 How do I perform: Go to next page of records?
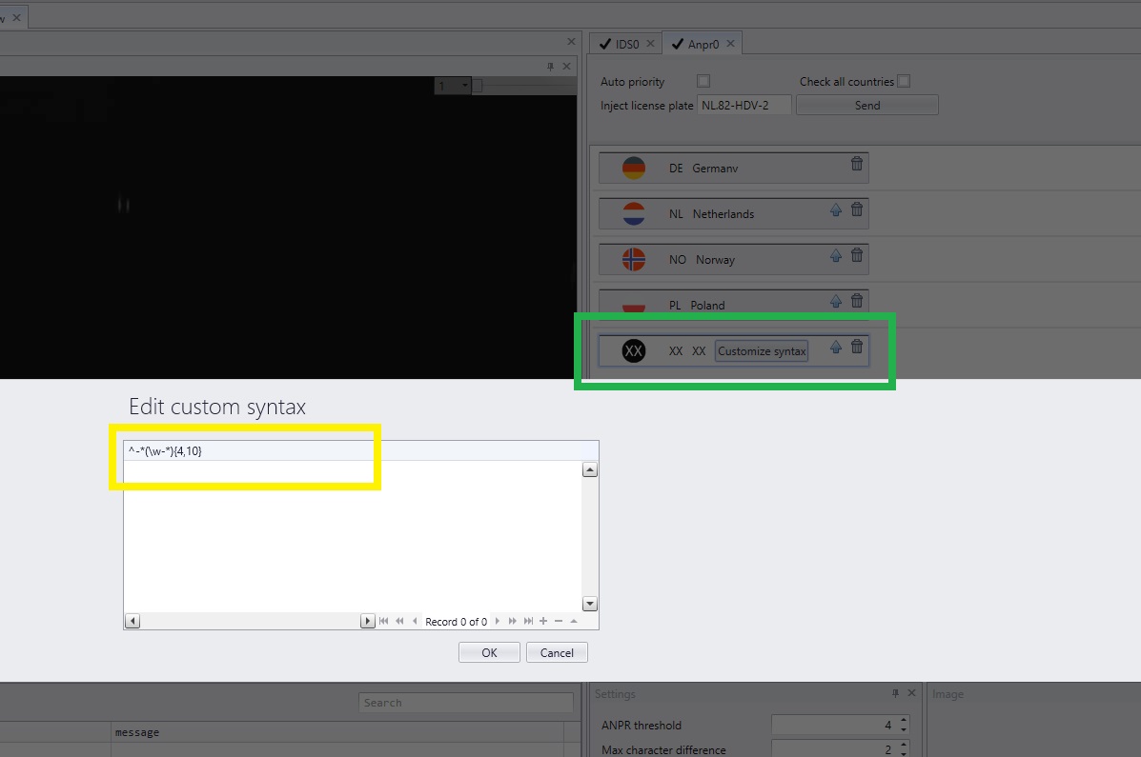click(x=512, y=621)
